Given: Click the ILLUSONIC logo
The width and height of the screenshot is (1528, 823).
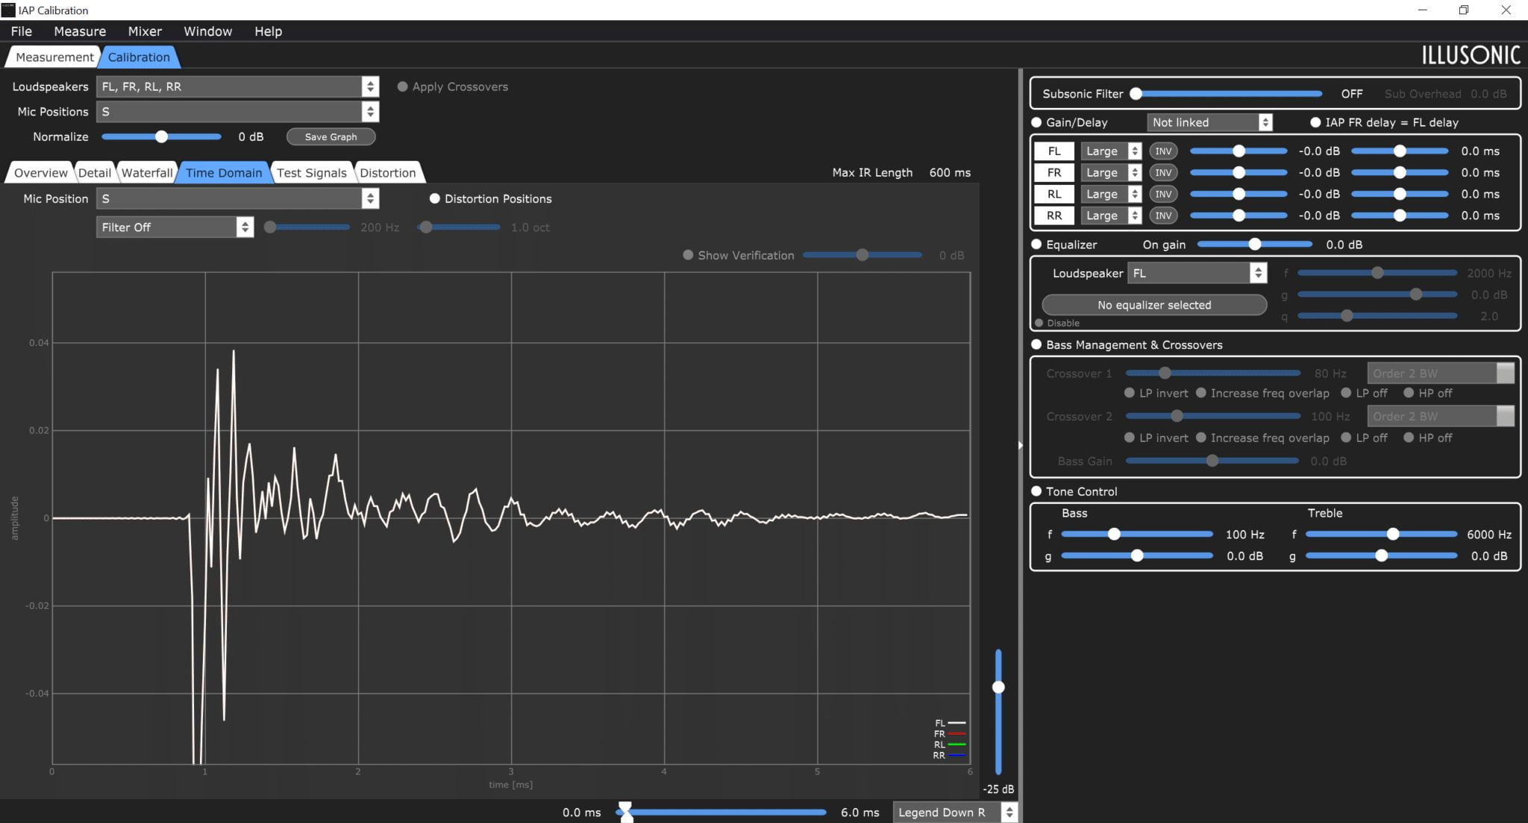Looking at the screenshot, I should click(1471, 54).
